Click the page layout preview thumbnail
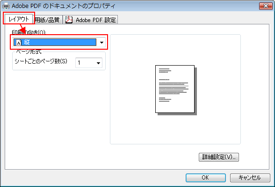This screenshot has width=275, height=187. pyautogui.click(x=176, y=90)
